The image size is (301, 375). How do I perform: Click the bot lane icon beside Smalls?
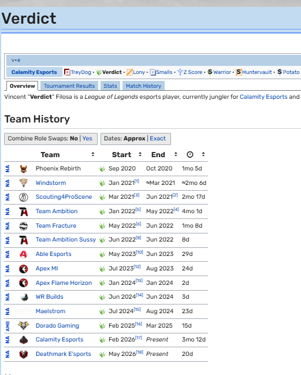point(153,72)
